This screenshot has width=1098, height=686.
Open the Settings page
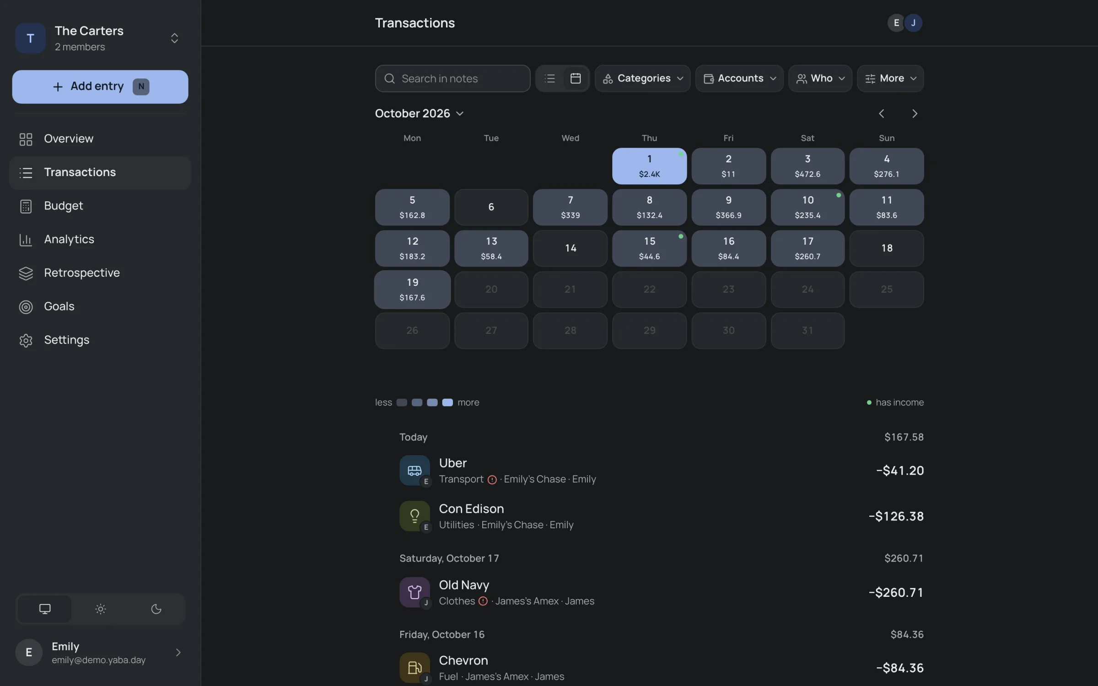(100, 340)
